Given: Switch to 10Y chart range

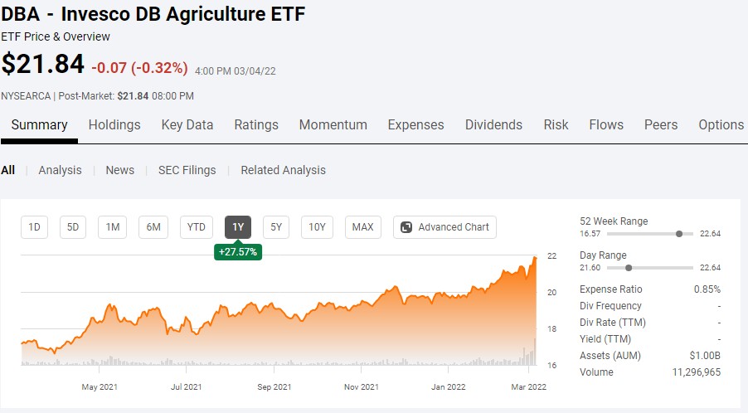Looking at the screenshot, I should [x=317, y=227].
